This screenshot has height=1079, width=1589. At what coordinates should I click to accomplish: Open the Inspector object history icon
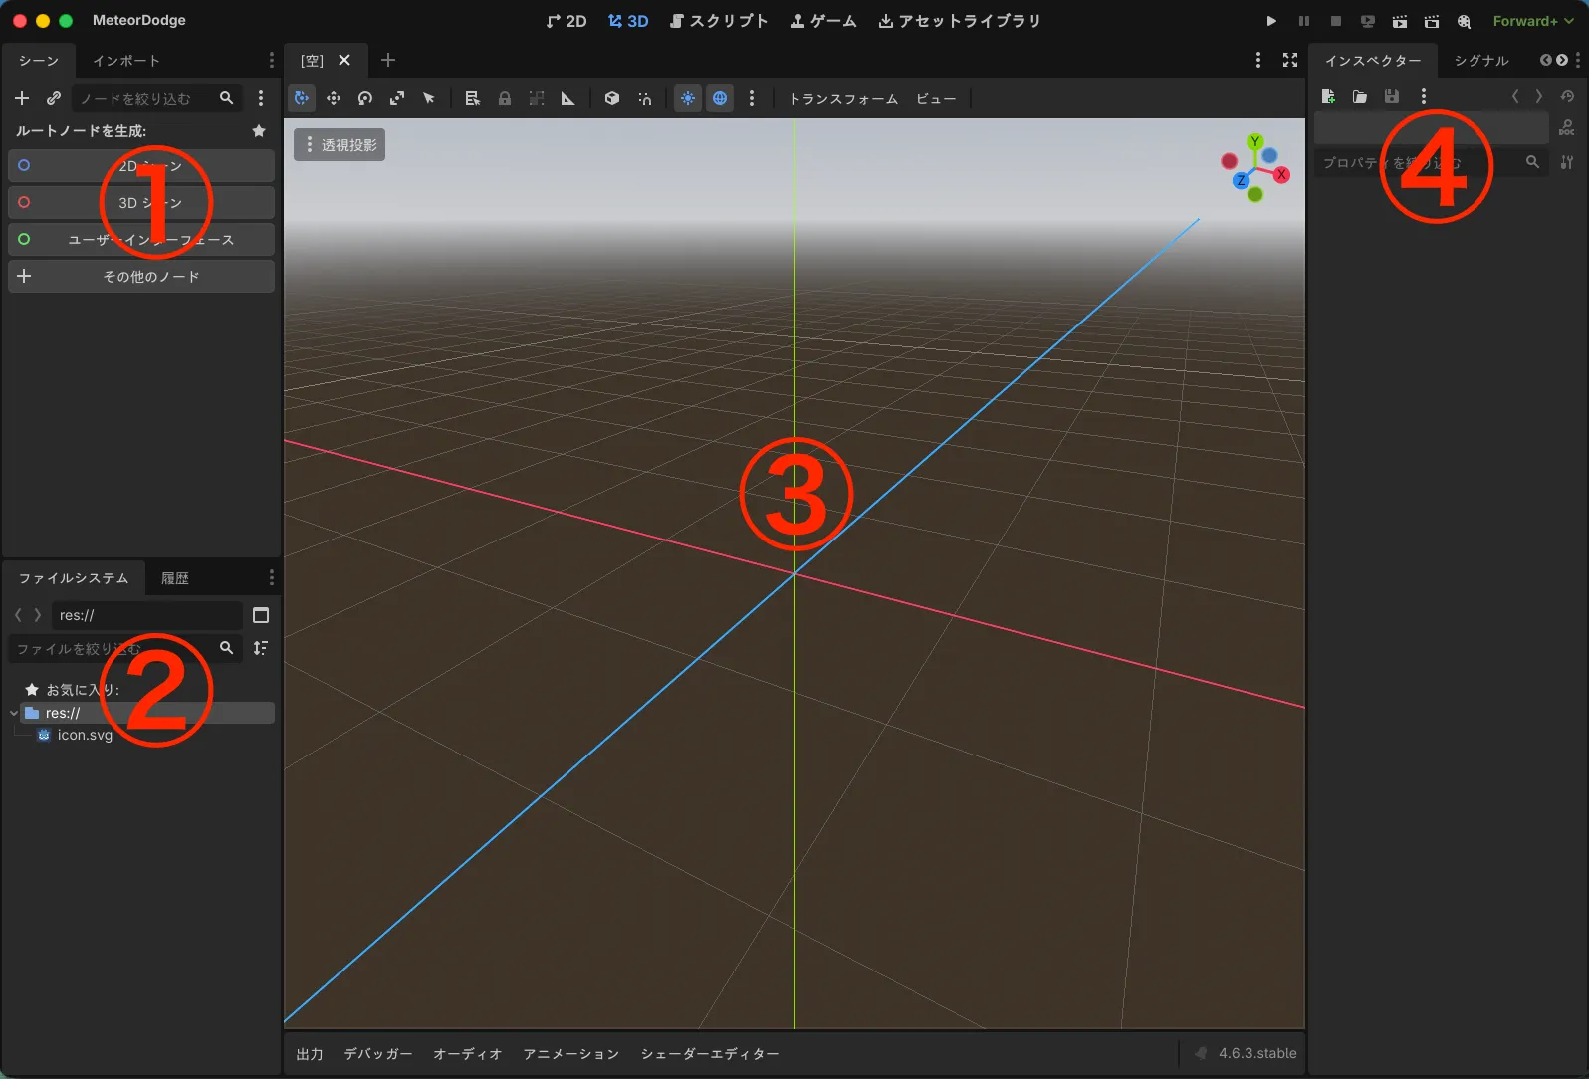tap(1567, 96)
